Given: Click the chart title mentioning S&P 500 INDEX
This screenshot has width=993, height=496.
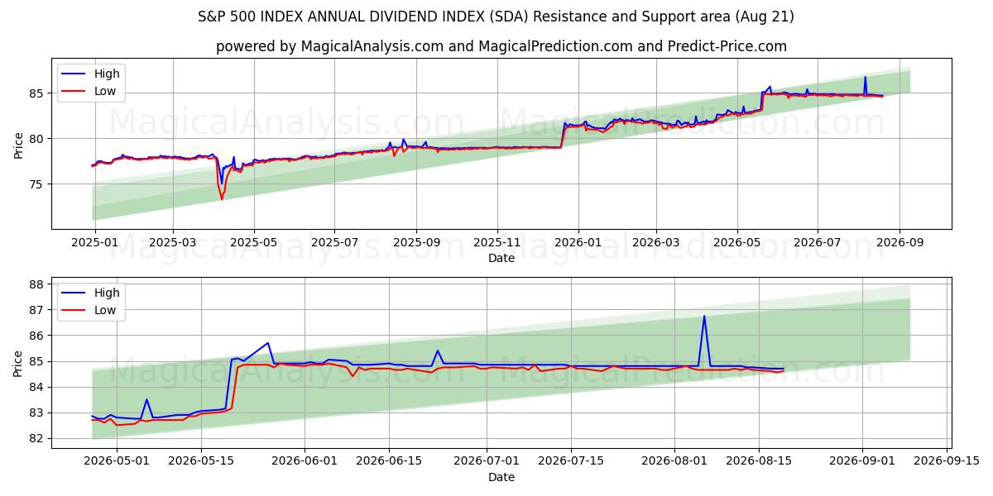Looking at the screenshot, I should click(x=496, y=17).
